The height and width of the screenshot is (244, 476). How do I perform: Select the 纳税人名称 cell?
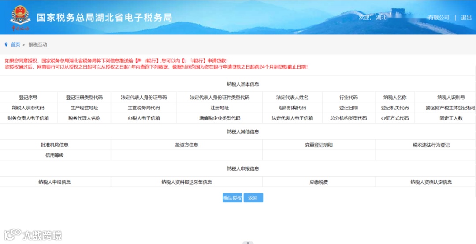pyautogui.click(x=394, y=98)
